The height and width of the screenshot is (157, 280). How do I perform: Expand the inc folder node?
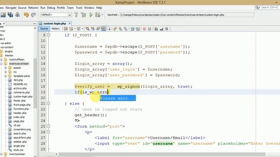click(6, 72)
